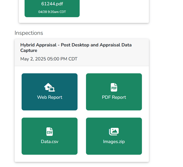Click the Inspections section heading
This screenshot has width=183, height=167.
pos(29,33)
